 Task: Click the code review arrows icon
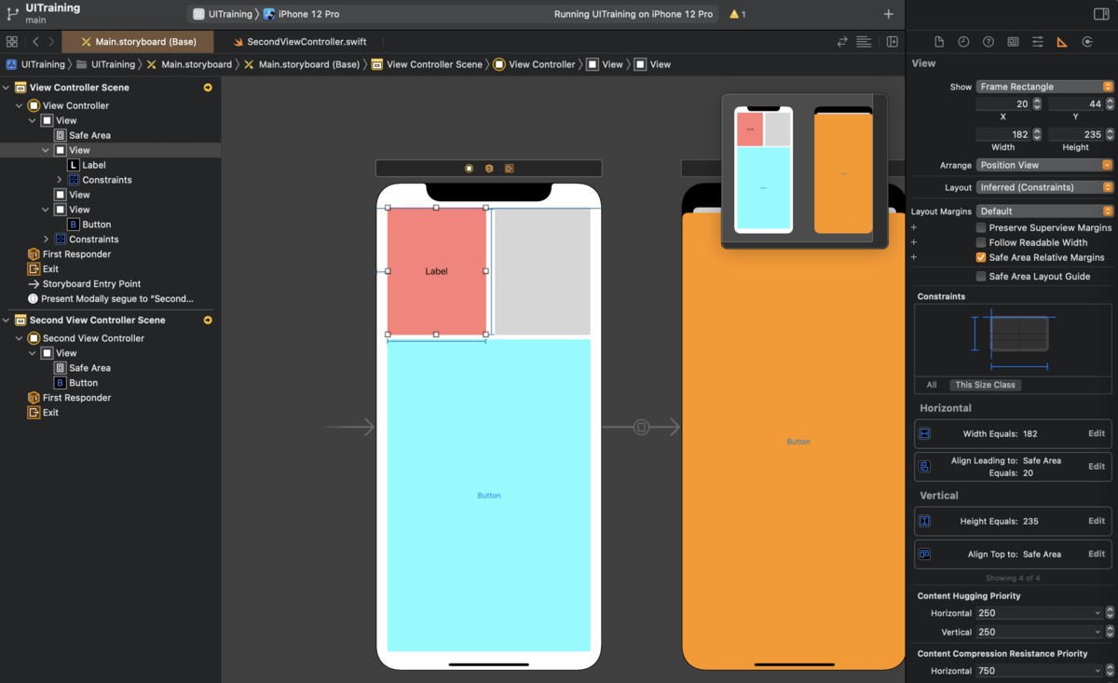point(842,42)
